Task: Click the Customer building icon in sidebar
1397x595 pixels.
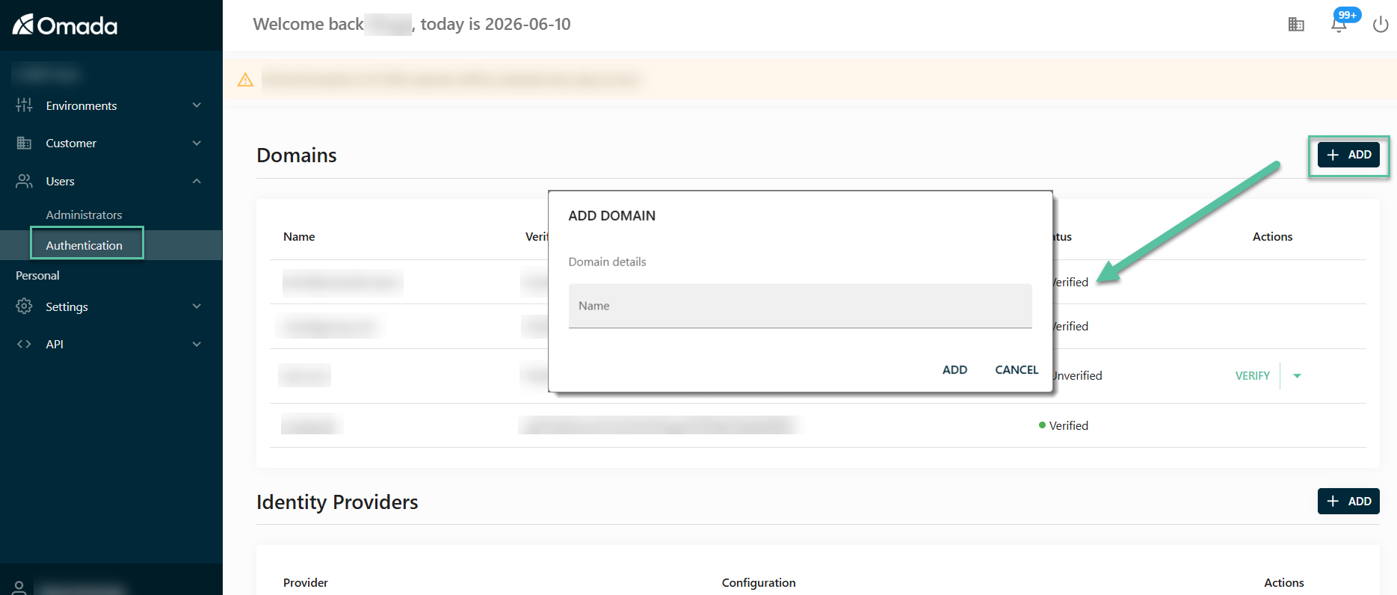Action: (x=24, y=143)
